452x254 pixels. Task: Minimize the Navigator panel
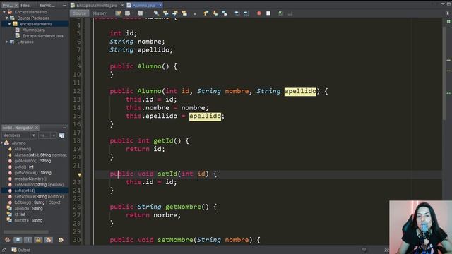(64, 128)
